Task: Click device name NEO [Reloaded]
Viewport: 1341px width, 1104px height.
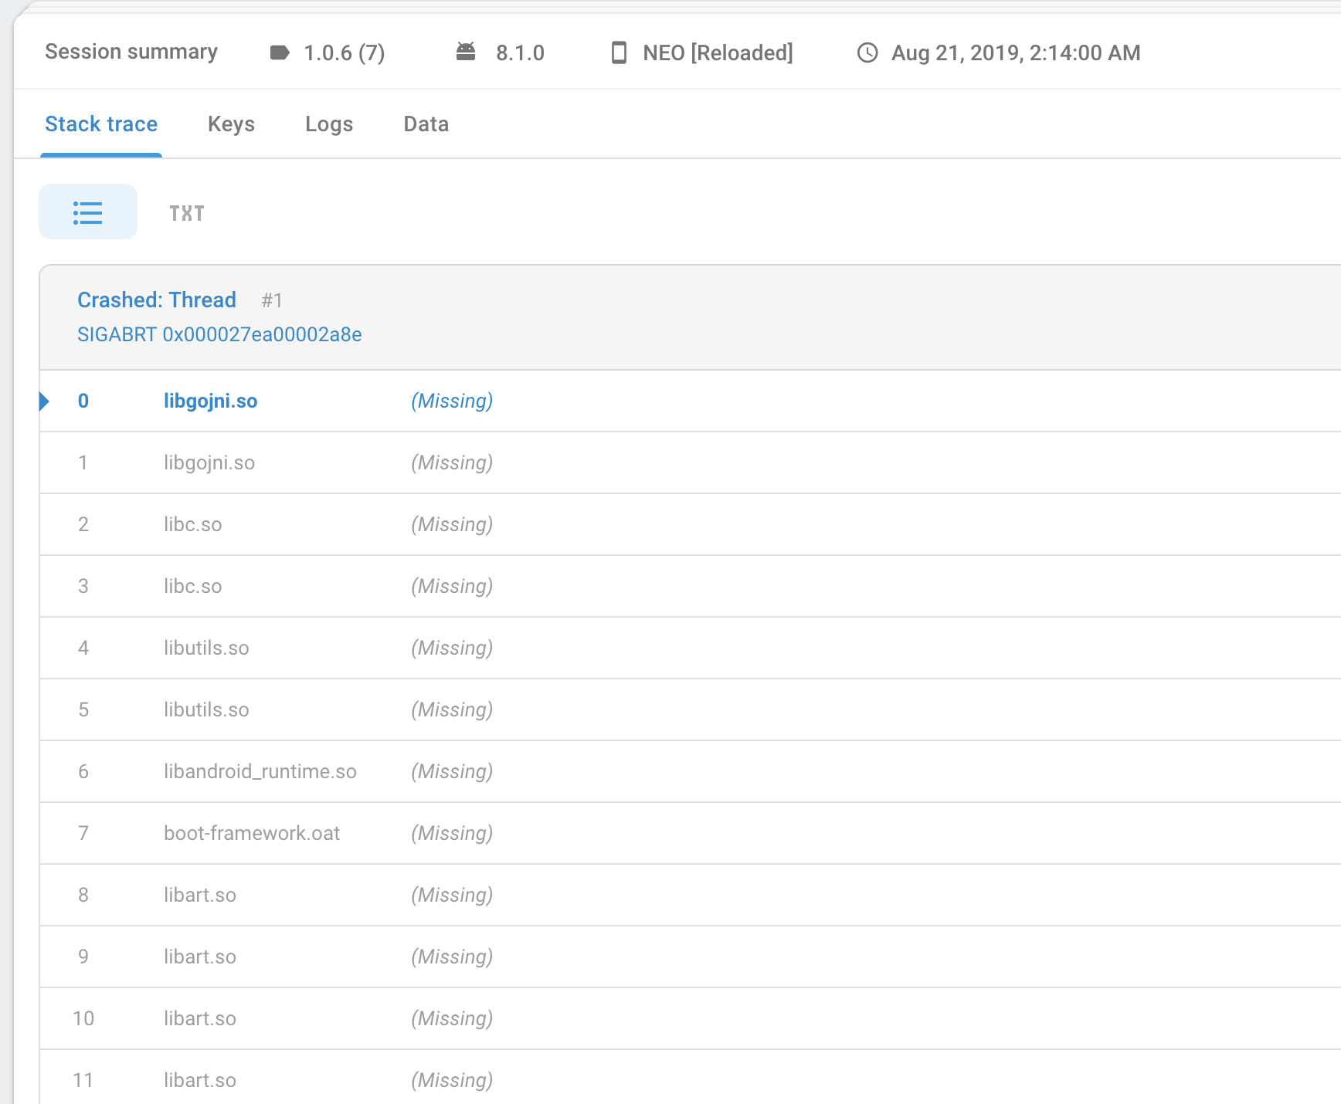Action: pos(718,52)
